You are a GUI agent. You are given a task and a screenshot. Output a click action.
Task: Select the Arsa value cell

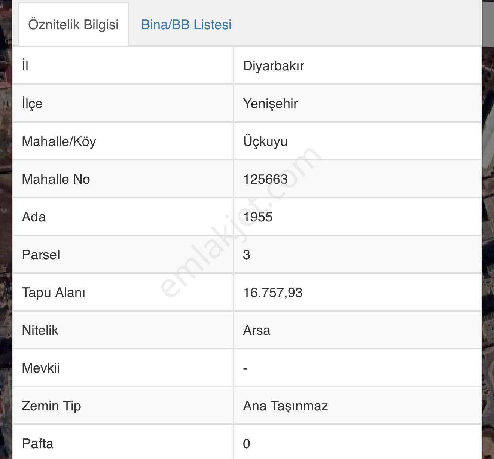pyautogui.click(x=257, y=330)
